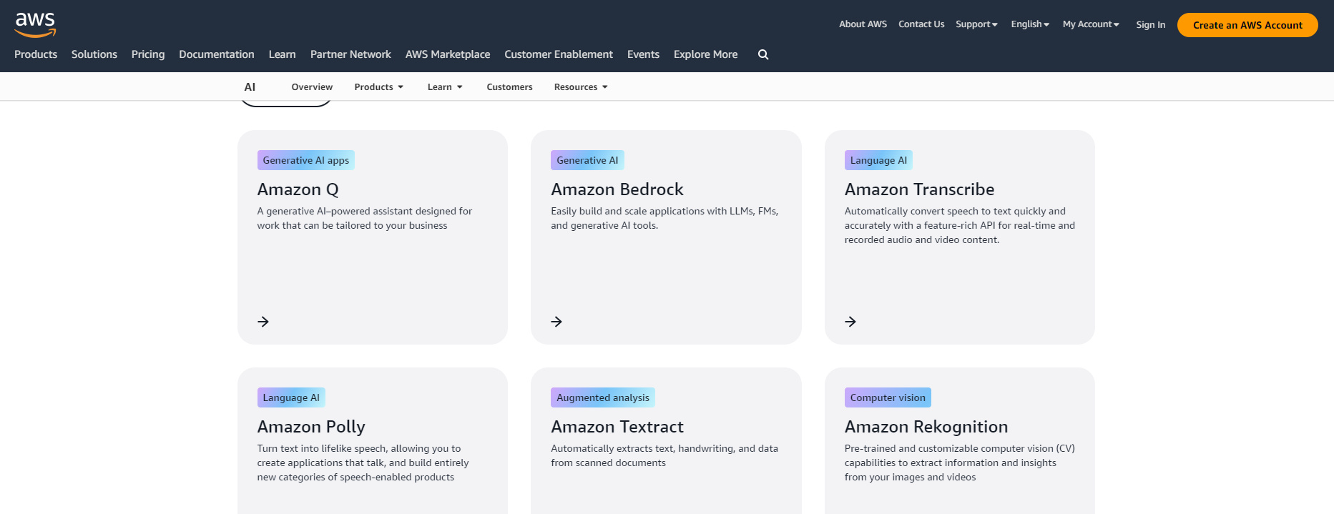Click Create an AWS Account button
Image resolution: width=1334 pixels, height=514 pixels.
tap(1247, 25)
